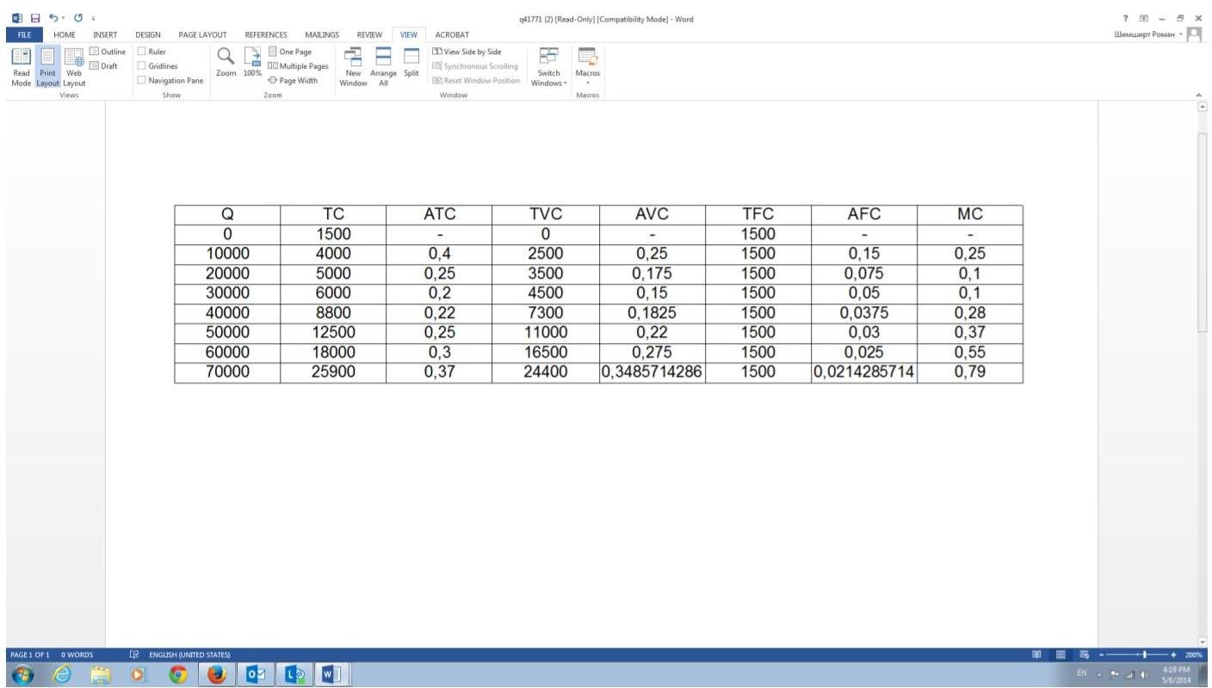
Task: Toggle the Gridlines checkbox
Action: click(141, 66)
